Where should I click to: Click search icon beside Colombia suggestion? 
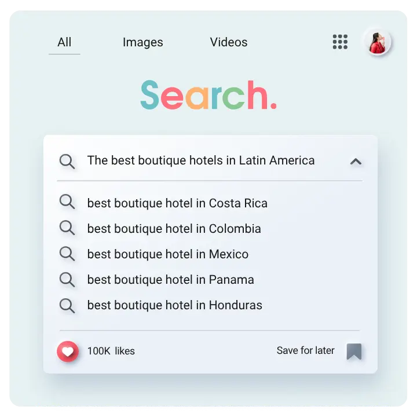click(67, 228)
